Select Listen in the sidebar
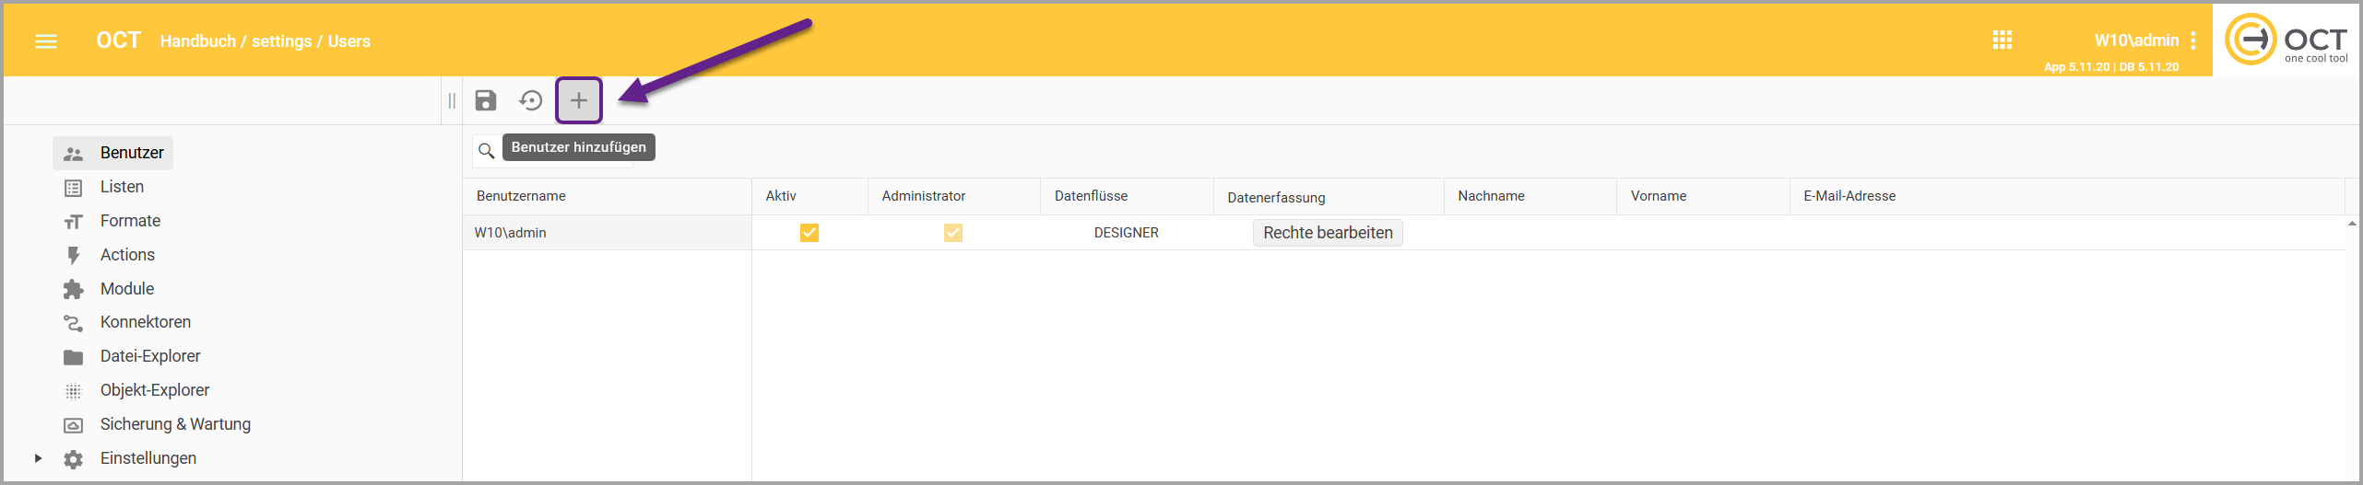2363x485 pixels. pos(122,187)
